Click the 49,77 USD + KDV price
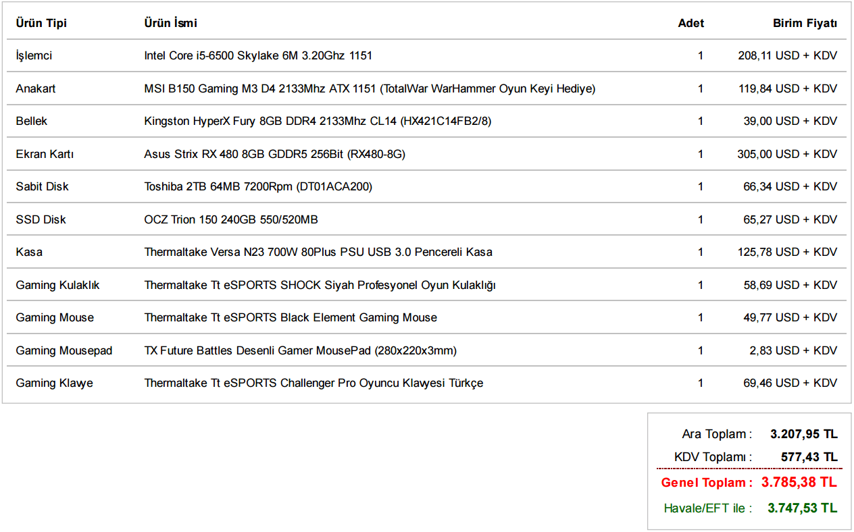This screenshot has height=532, width=854. point(790,317)
